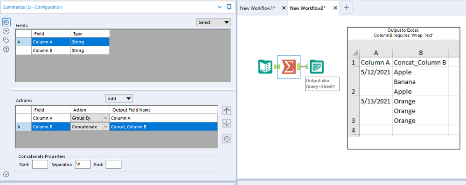This screenshot has height=185, width=466.
Task: Remove selected action with minus button
Action: pos(227,139)
